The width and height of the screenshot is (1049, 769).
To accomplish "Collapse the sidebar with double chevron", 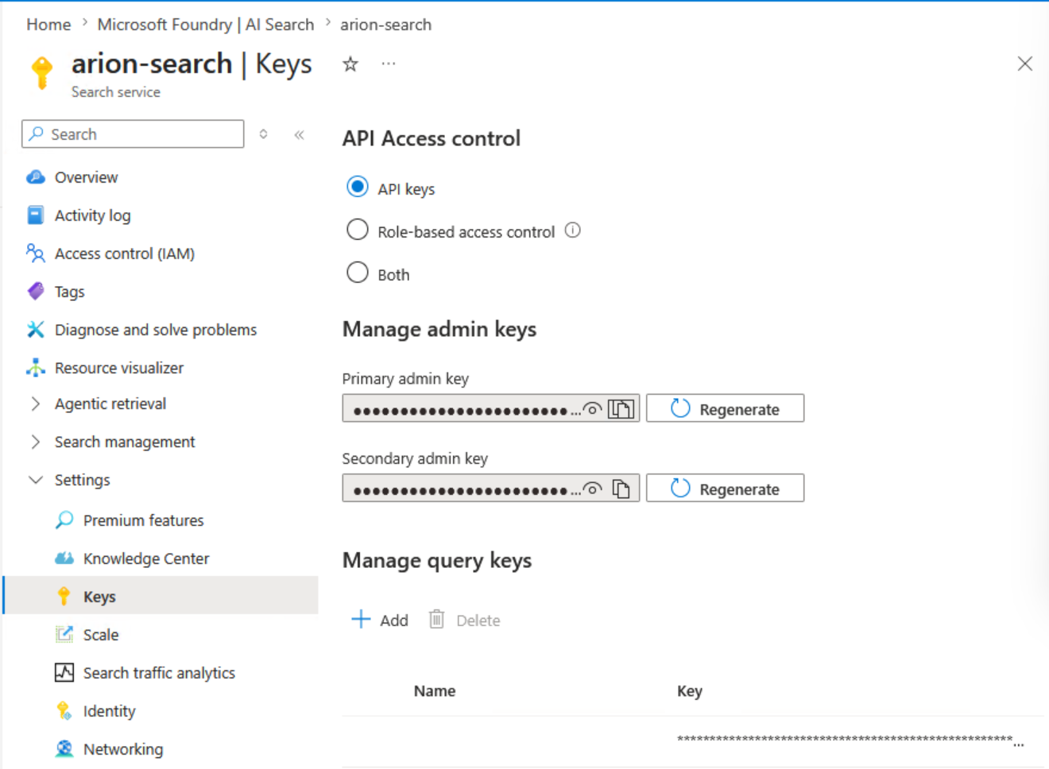I will pos(300,134).
